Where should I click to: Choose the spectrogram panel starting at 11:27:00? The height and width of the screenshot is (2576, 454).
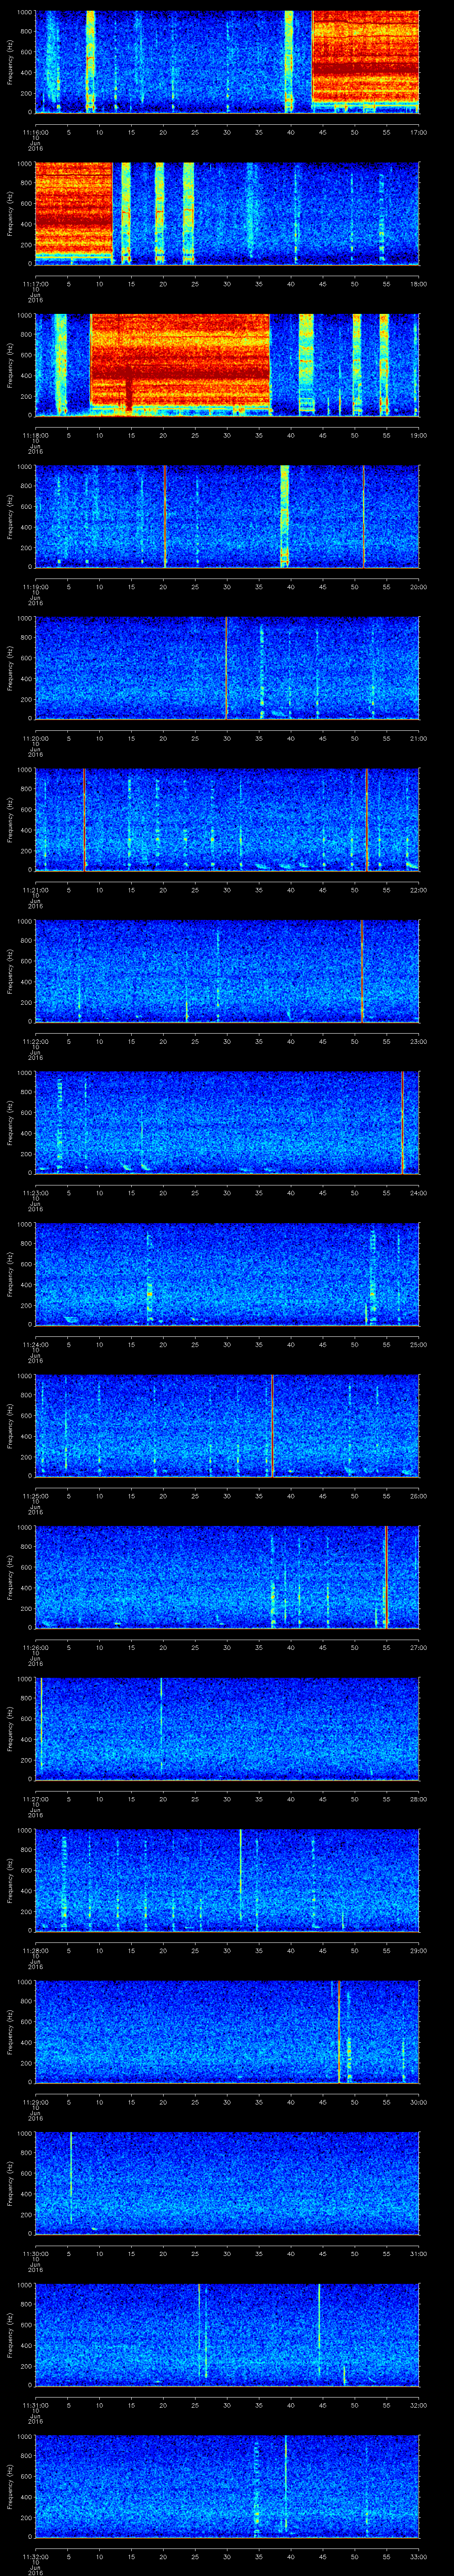pyautogui.click(x=227, y=1728)
